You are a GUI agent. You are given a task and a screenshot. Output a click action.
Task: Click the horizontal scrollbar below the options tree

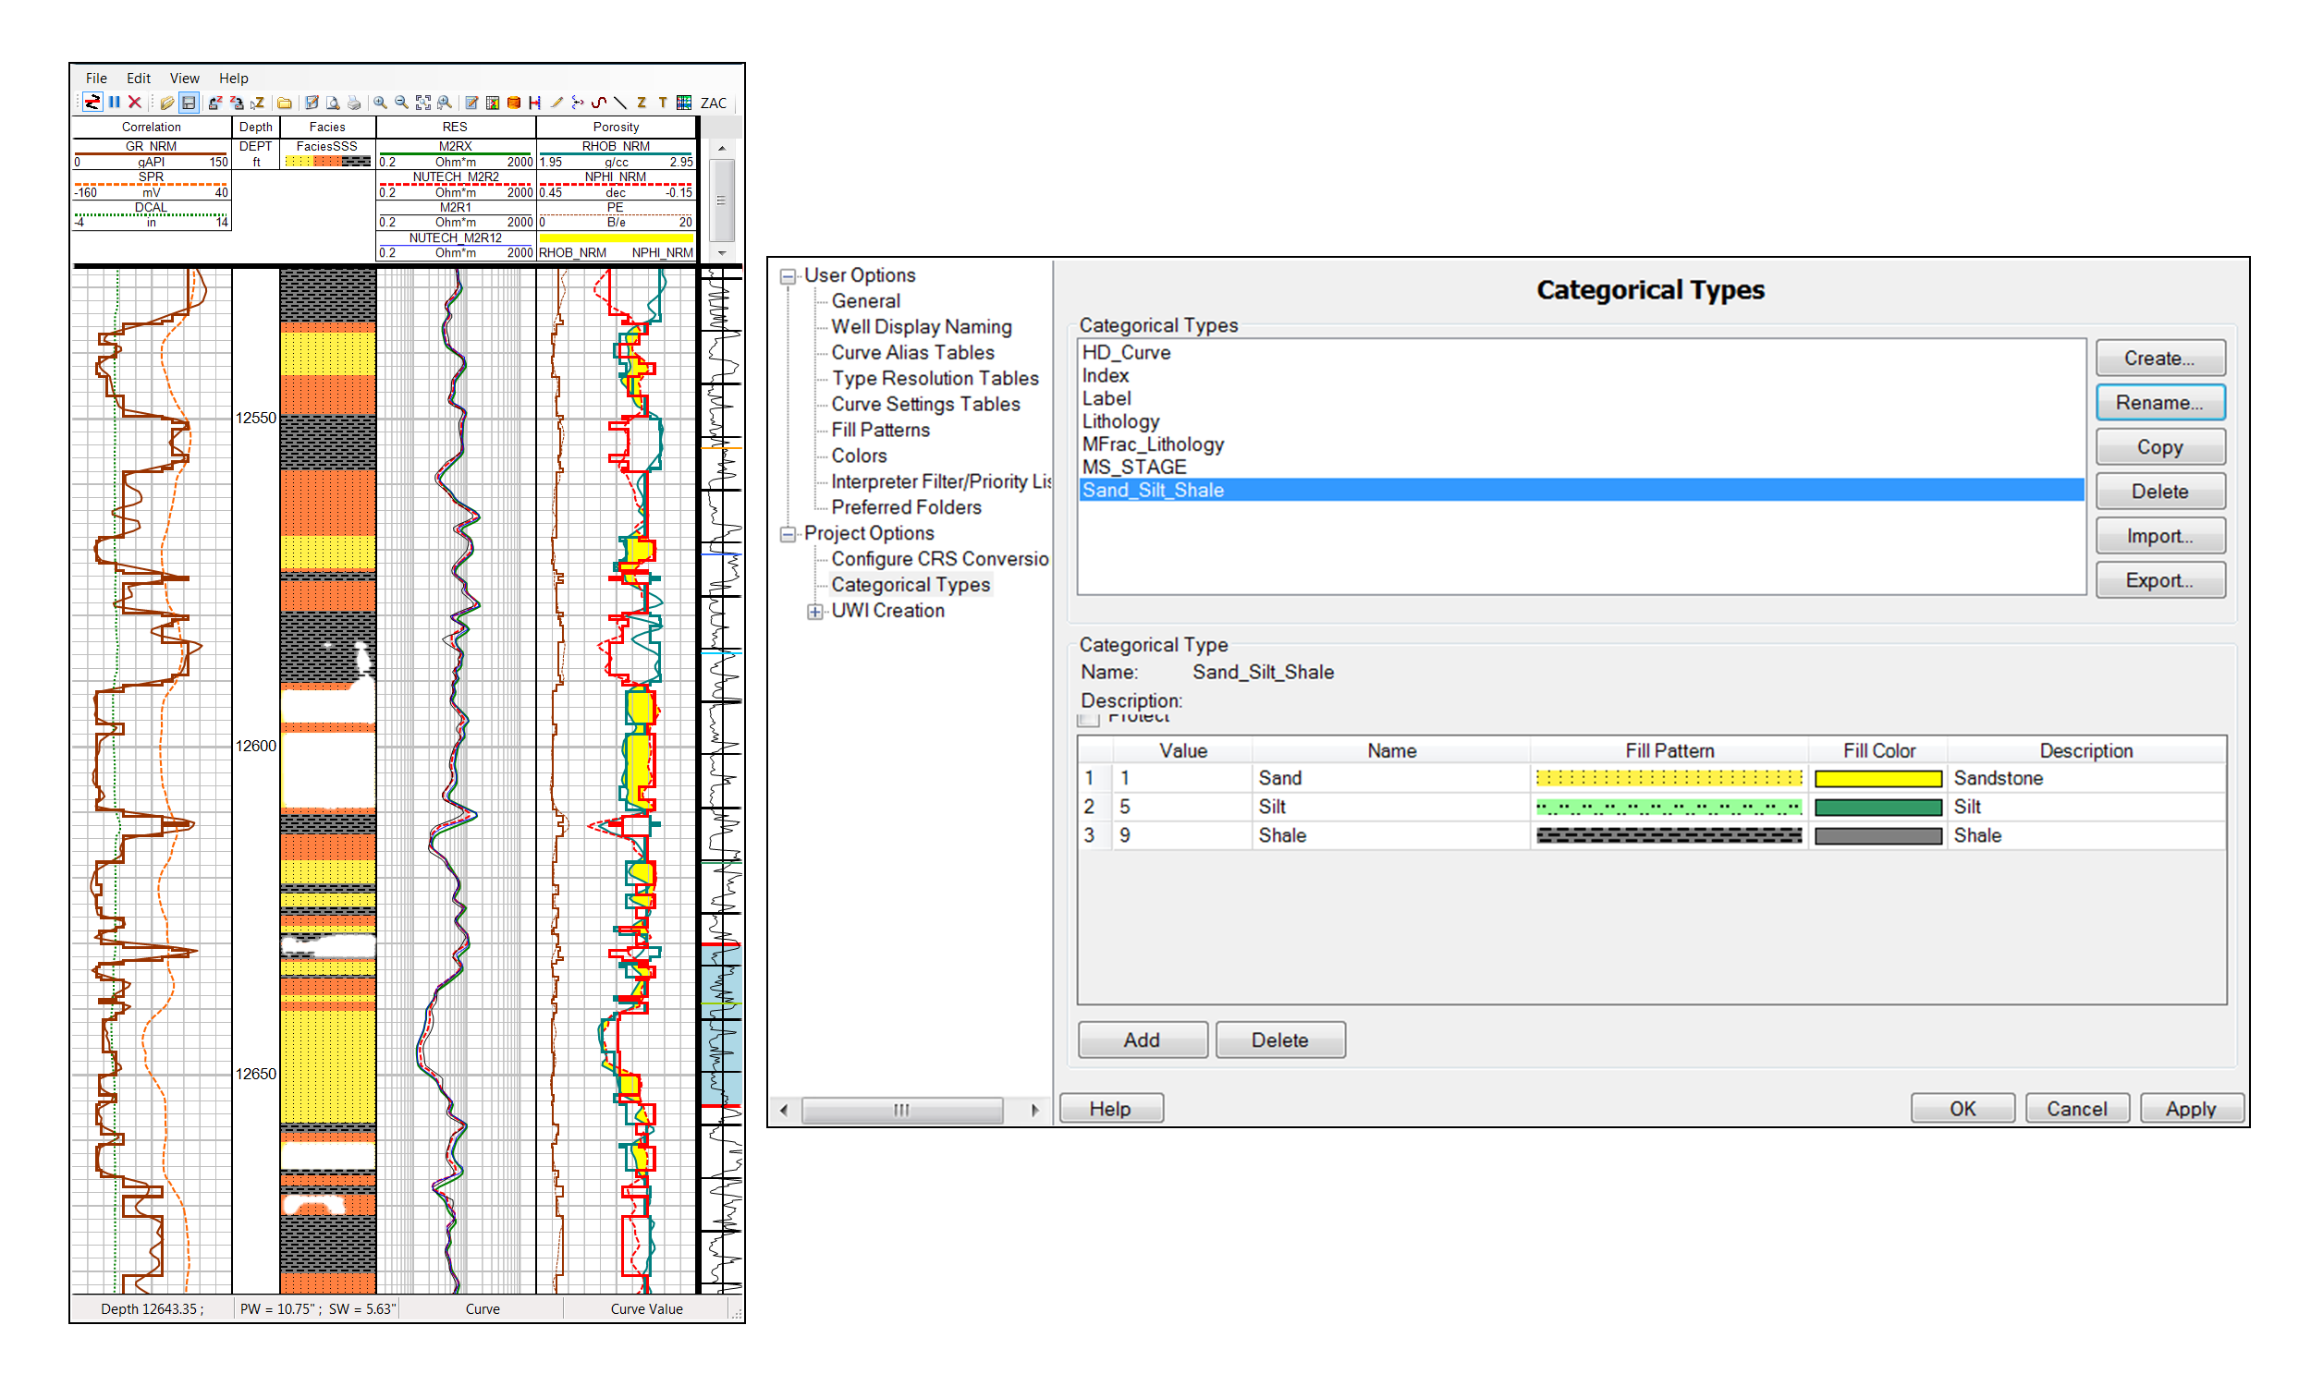[x=901, y=1110]
